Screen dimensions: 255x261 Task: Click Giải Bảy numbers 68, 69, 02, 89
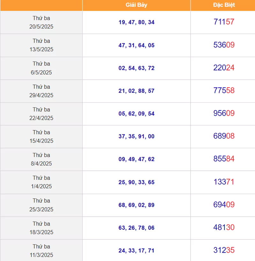(x=136, y=205)
